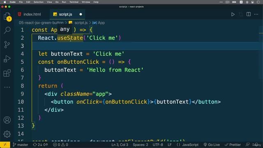This screenshot has height=148, width=263.
Task: Click line number 1 in gutter
Action: 22,30
